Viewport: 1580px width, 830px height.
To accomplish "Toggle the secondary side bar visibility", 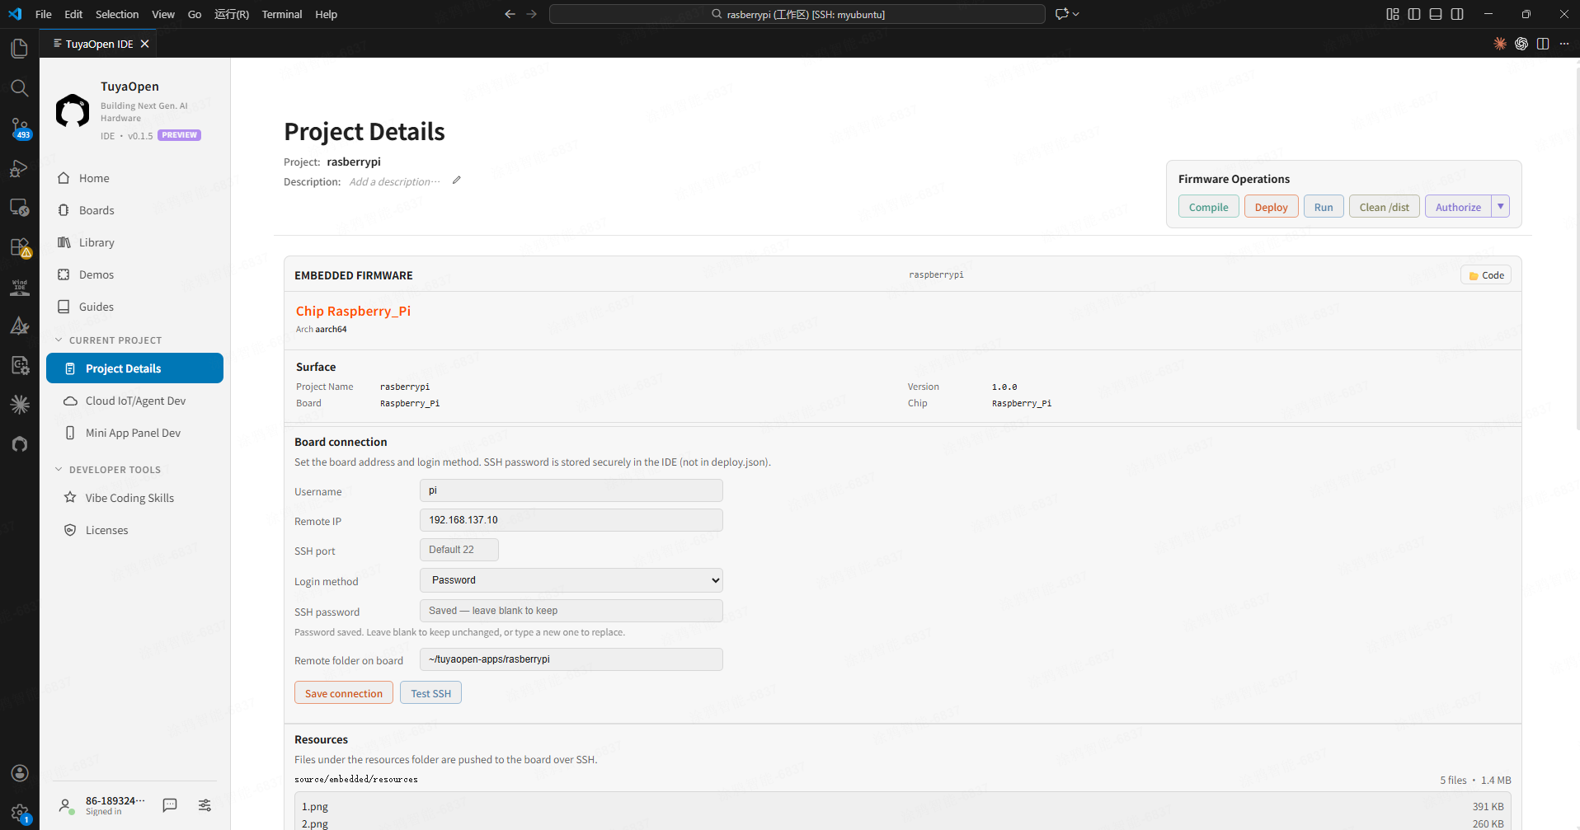I will click(1457, 14).
